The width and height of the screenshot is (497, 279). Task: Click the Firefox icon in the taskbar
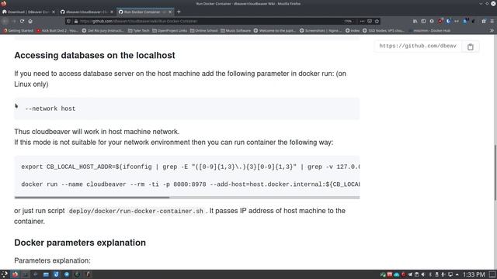tap(15, 274)
